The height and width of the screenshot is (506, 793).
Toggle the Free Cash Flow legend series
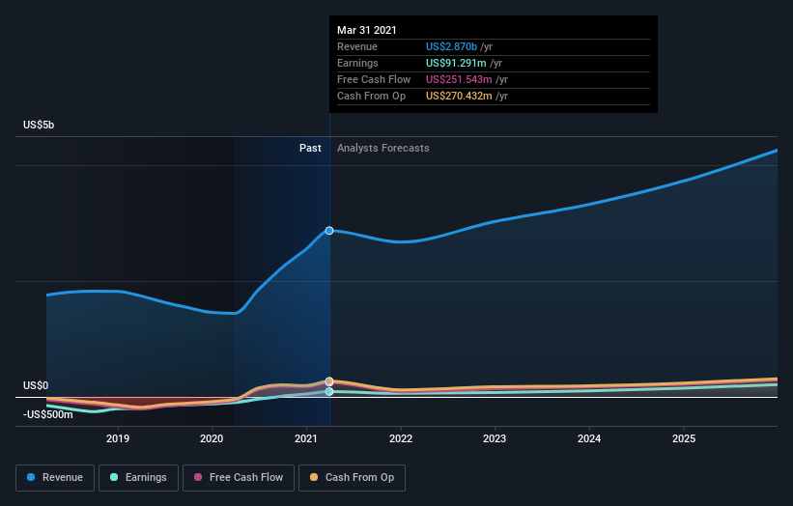click(239, 478)
